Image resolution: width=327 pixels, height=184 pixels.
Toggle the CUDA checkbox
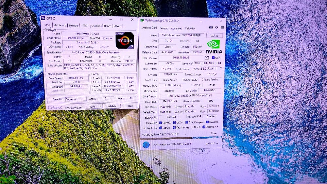pyautogui.click(x=174, y=122)
